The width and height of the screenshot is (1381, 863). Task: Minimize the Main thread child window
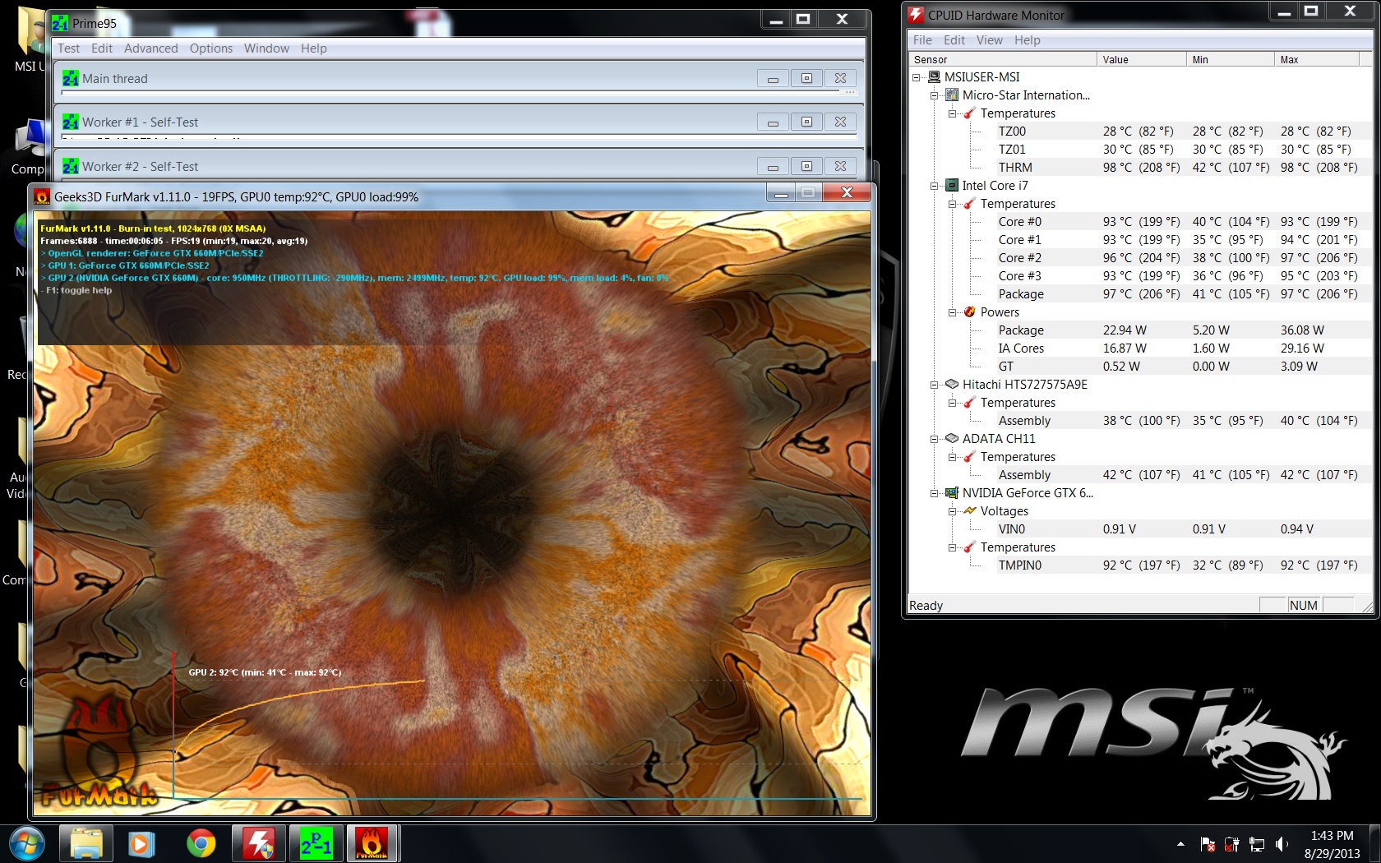click(x=773, y=78)
